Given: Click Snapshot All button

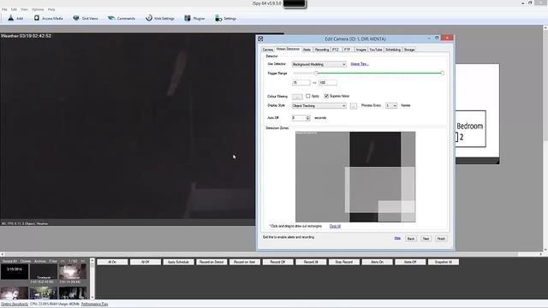Looking at the screenshot, I should click(x=444, y=262).
